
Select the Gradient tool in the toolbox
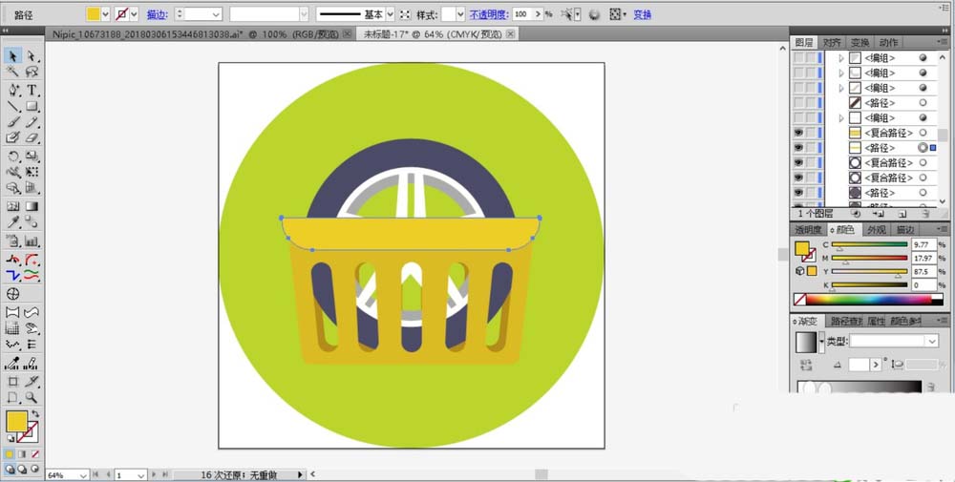pyautogui.click(x=32, y=207)
